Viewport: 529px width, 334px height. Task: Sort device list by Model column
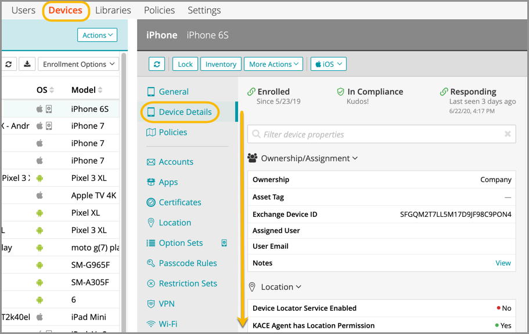pos(87,90)
